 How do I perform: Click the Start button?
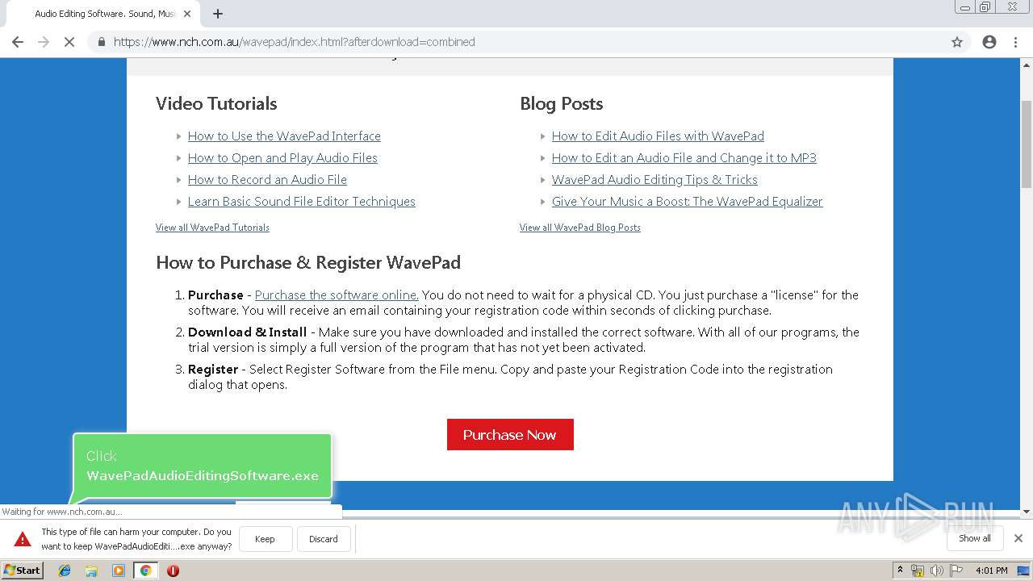pyautogui.click(x=22, y=571)
